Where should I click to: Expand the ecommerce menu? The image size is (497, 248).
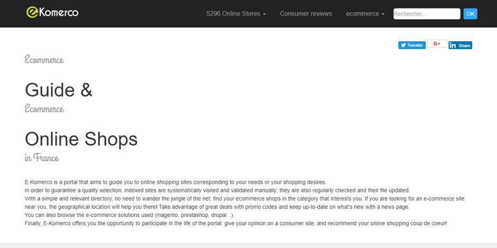point(365,14)
